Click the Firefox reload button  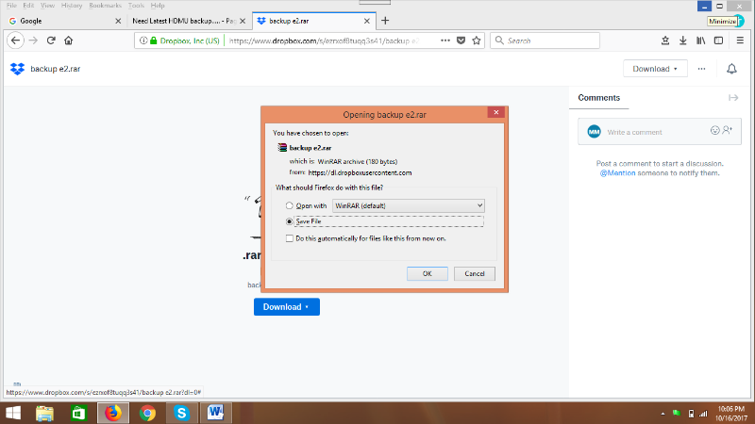[51, 41]
